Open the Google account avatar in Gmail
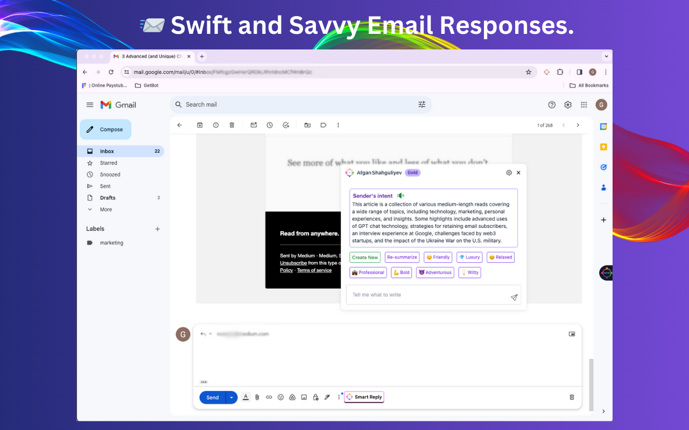 601,105
